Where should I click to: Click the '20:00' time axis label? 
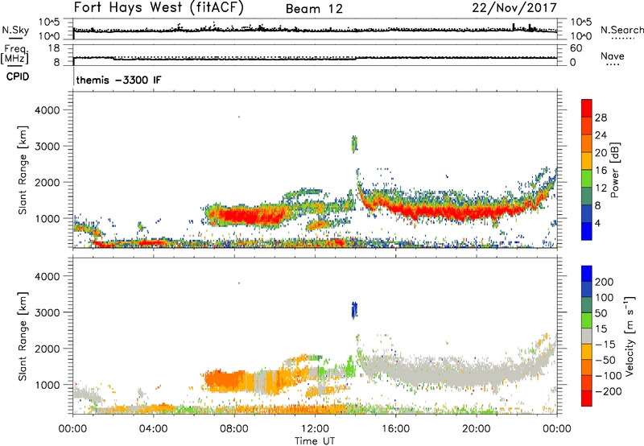(476, 429)
